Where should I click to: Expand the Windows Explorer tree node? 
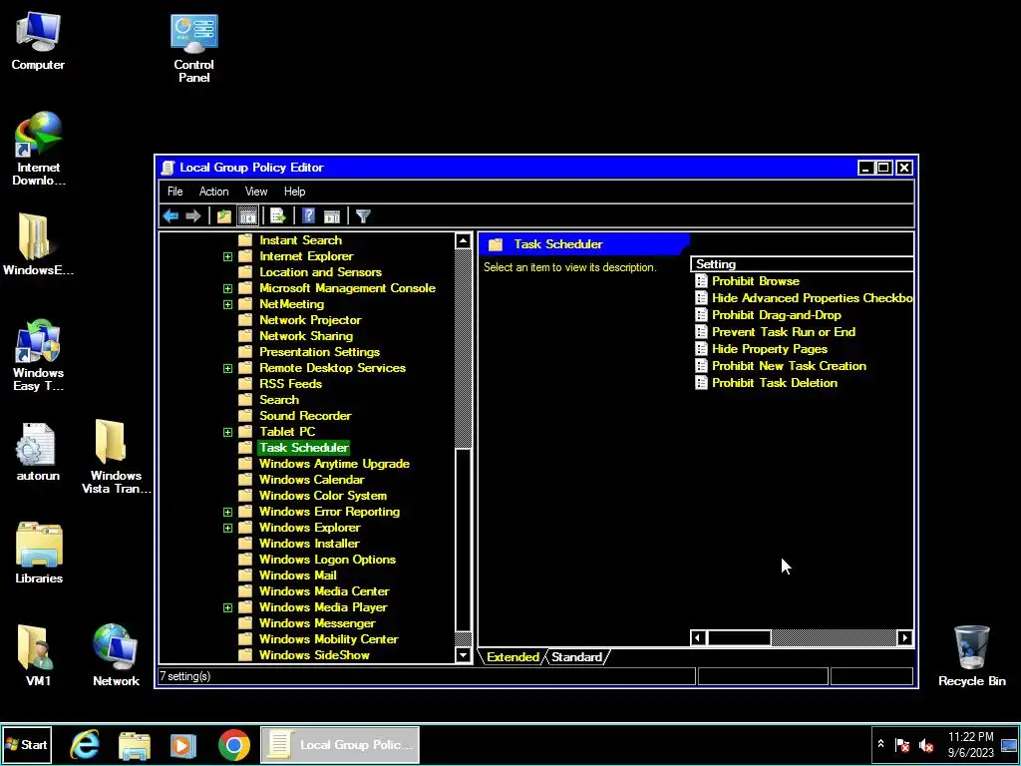[x=227, y=528]
